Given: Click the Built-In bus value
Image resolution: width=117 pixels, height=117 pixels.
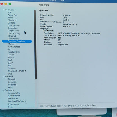Looking at the screenshot, I should click(x=66, y=20).
